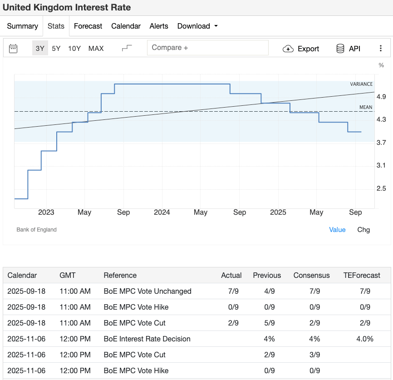This screenshot has width=393, height=380.
Task: Open the three-dot chart options menu
Action: 381,49
